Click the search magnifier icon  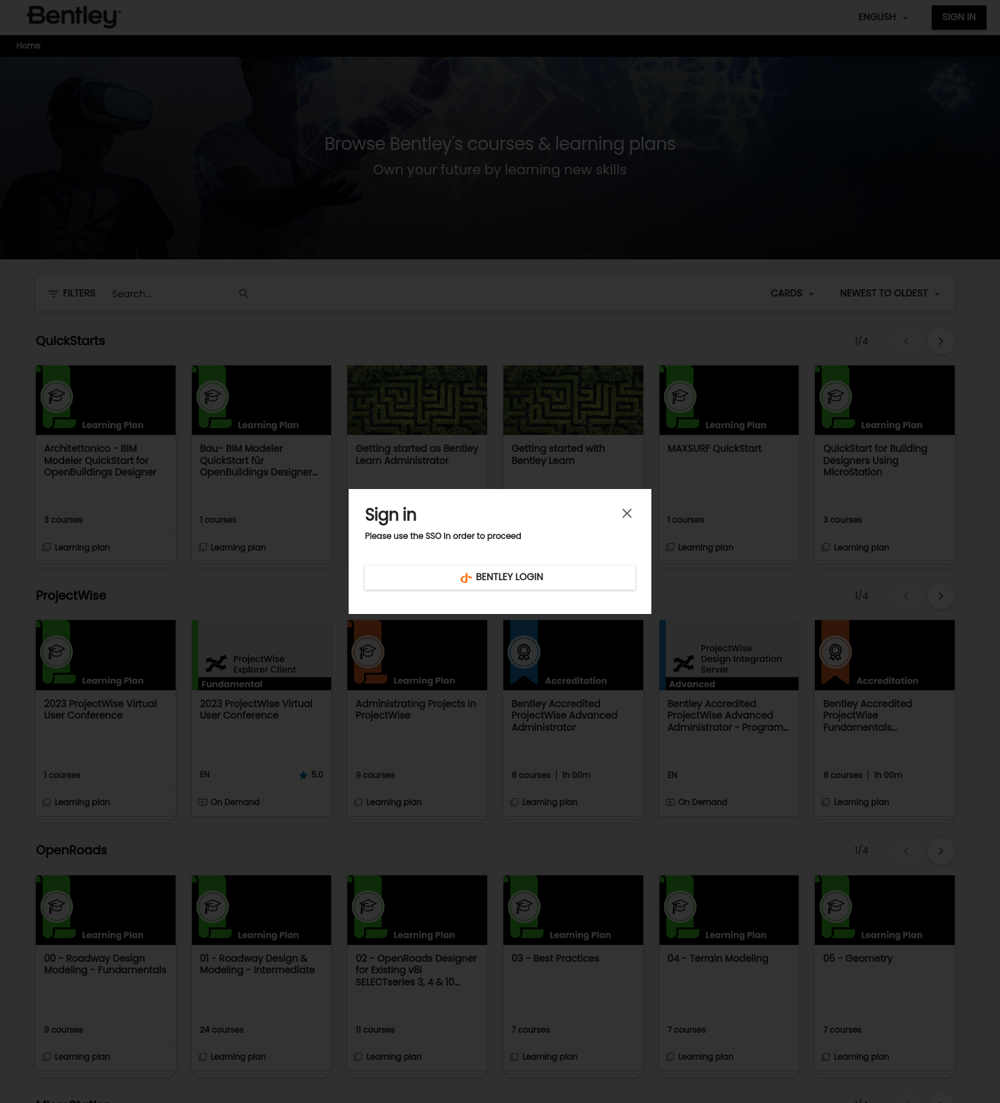point(244,294)
